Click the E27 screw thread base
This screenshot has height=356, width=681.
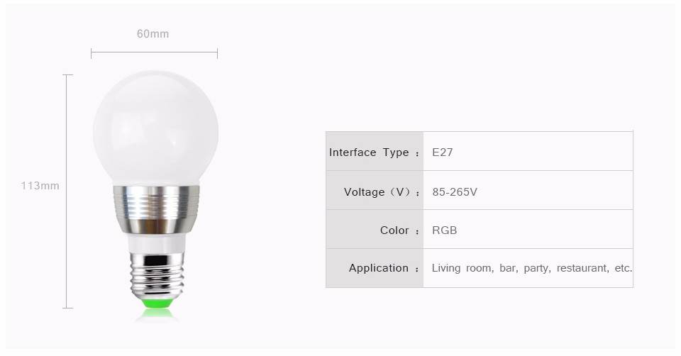pos(156,275)
